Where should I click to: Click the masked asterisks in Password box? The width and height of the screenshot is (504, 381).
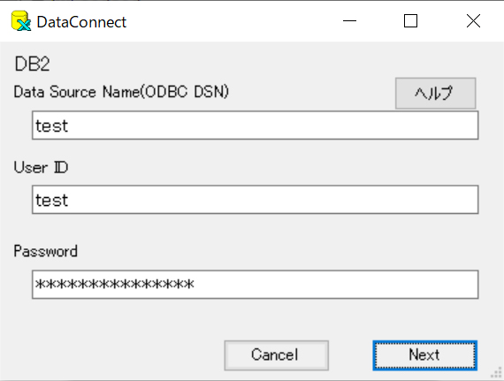pos(115,284)
